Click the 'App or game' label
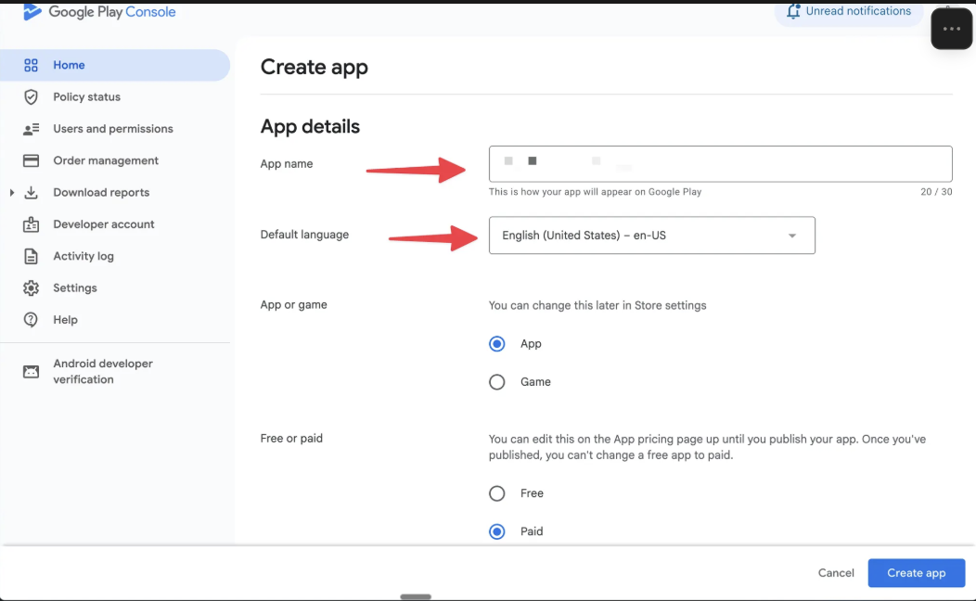Viewport: 976px width, 601px height. tap(294, 305)
